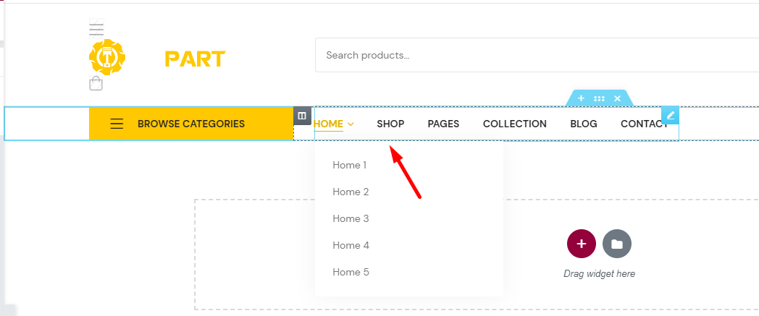Choose Home 3 submenu entry
This screenshot has height=316, width=759.
coord(351,219)
